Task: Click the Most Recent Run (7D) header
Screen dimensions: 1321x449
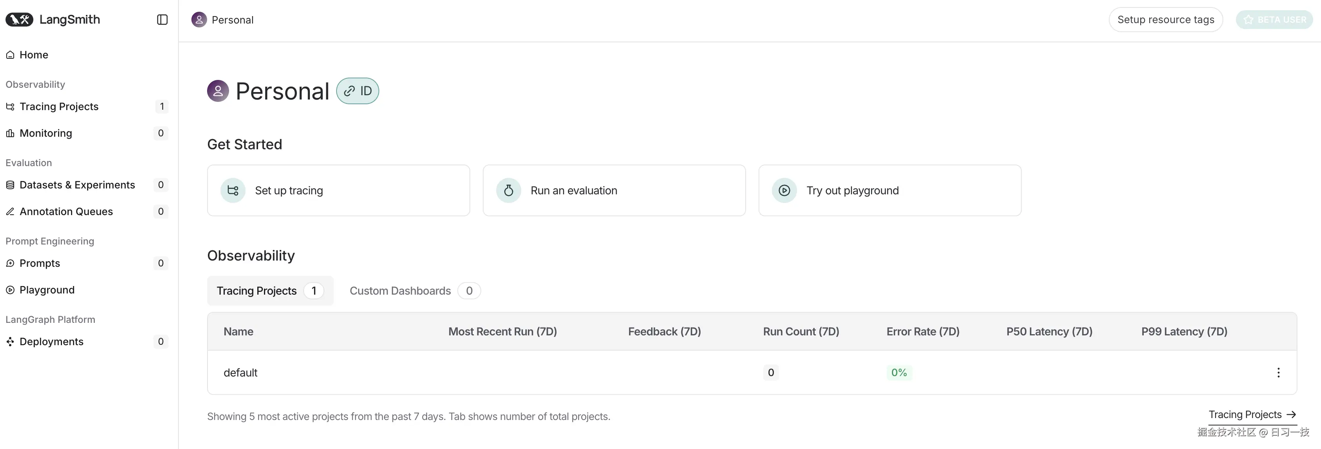Action: coord(502,332)
